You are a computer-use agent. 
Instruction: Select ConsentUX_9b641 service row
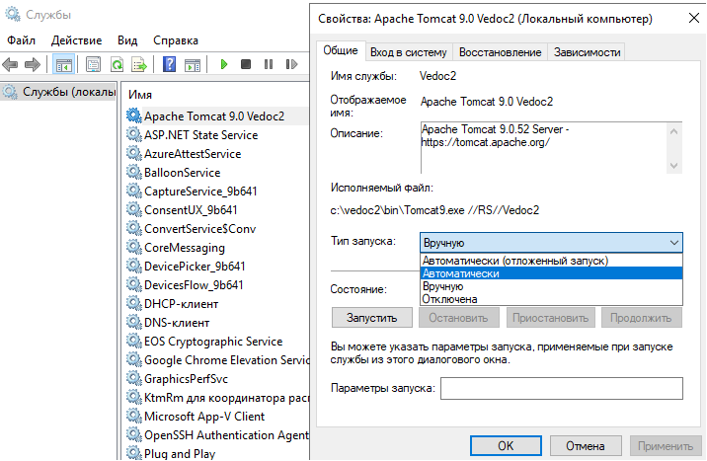pos(191,210)
